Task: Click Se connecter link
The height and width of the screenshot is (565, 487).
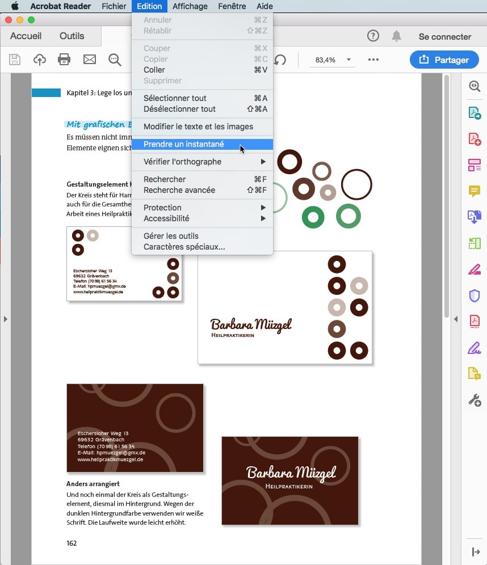Action: point(444,36)
